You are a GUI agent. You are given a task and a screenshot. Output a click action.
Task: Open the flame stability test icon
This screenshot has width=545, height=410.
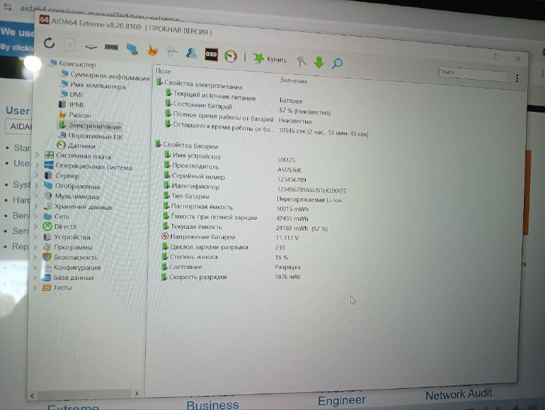[153, 50]
